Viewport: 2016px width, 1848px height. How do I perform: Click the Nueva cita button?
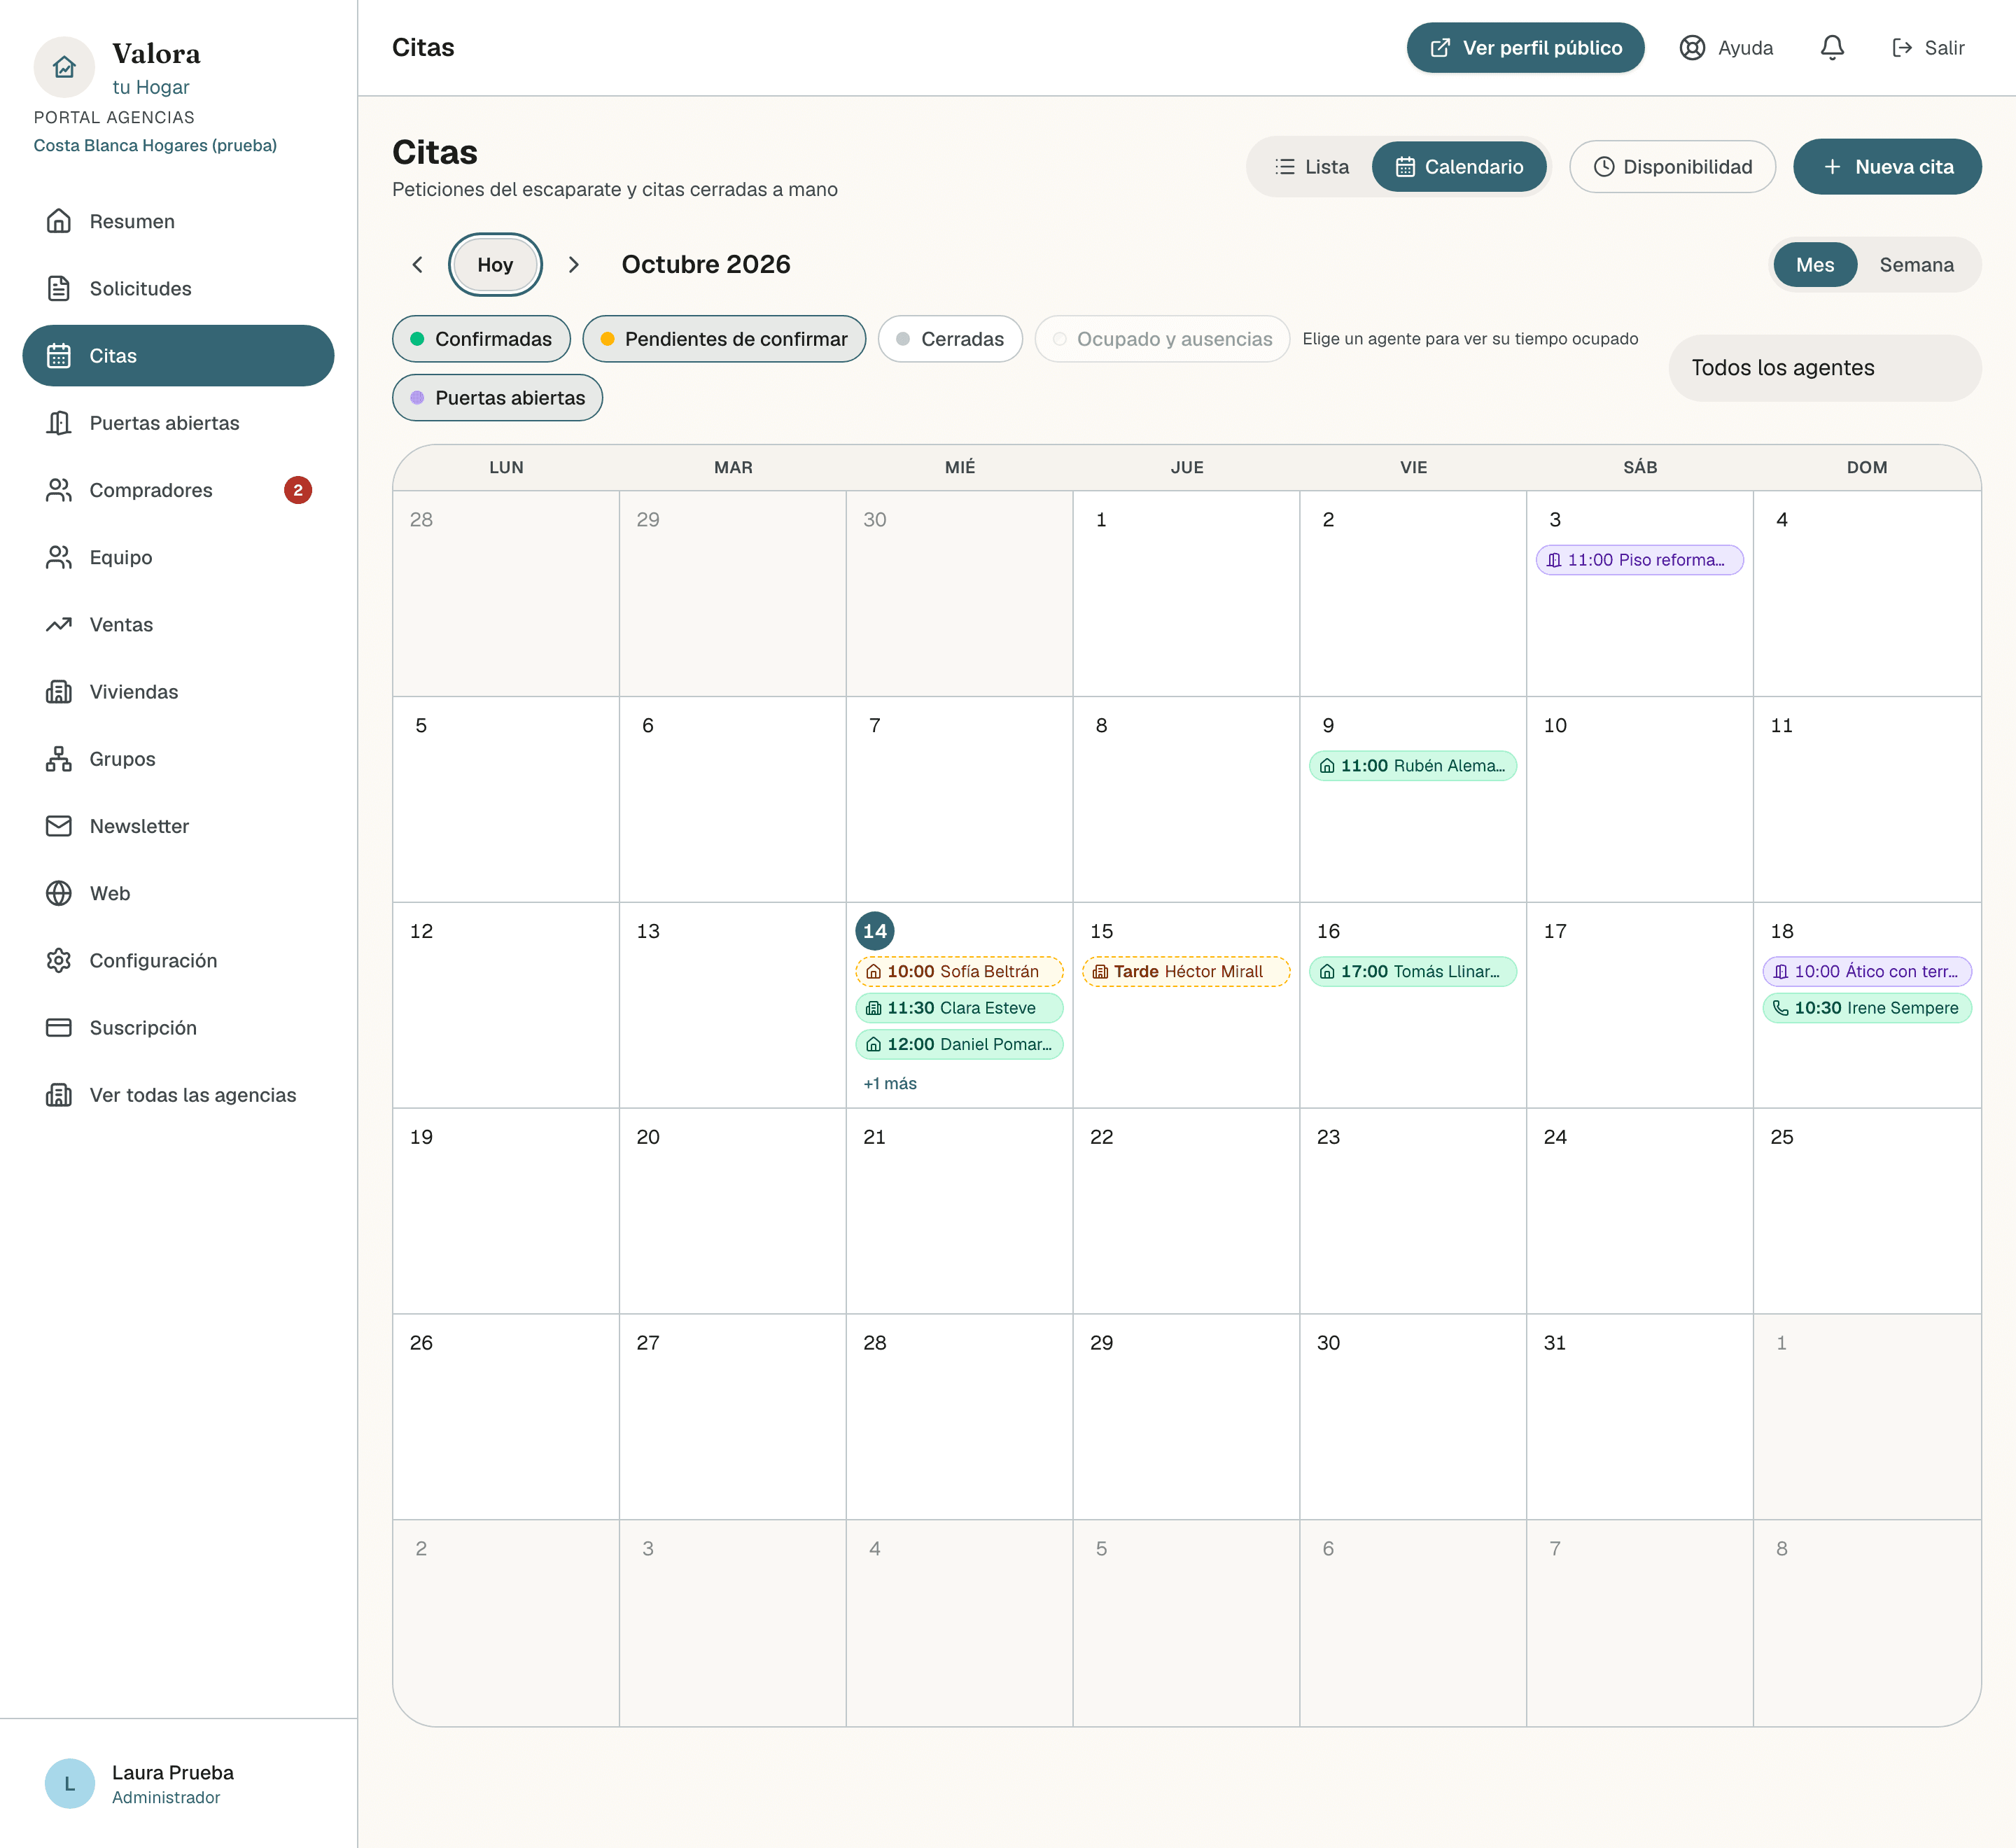[x=1887, y=167]
